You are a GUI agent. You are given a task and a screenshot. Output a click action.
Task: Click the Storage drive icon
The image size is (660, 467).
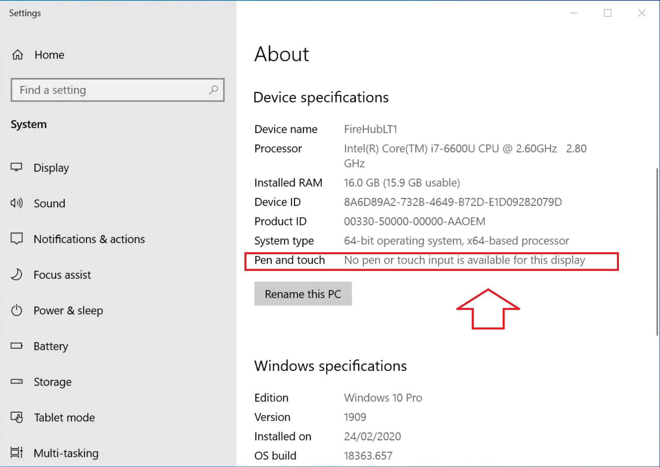click(x=17, y=382)
